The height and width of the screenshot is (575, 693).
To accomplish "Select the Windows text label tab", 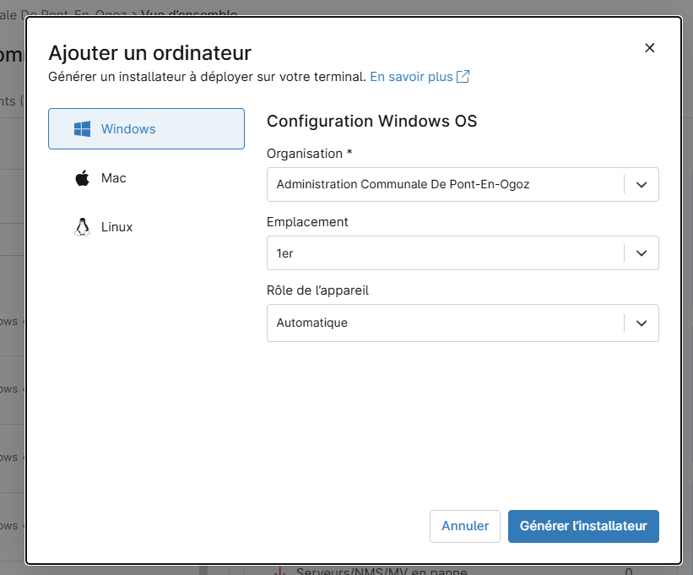I will click(x=128, y=129).
